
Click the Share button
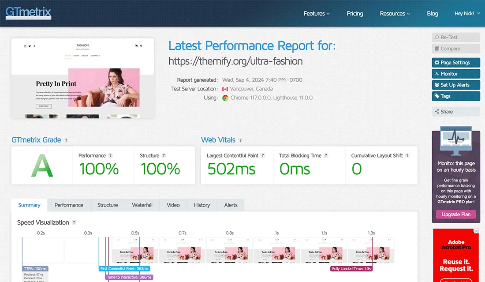pos(456,112)
